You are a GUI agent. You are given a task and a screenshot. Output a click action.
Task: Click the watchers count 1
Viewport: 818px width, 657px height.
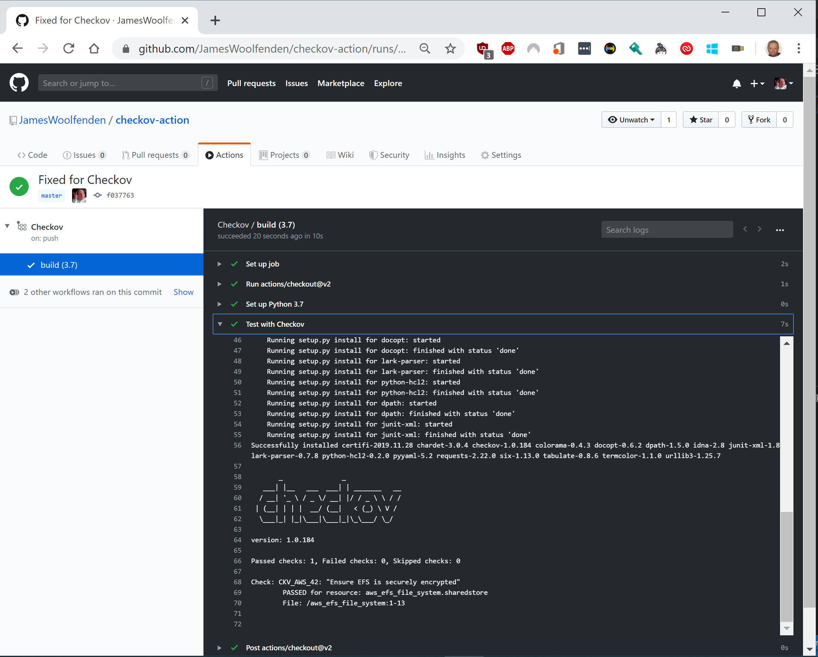pos(668,120)
